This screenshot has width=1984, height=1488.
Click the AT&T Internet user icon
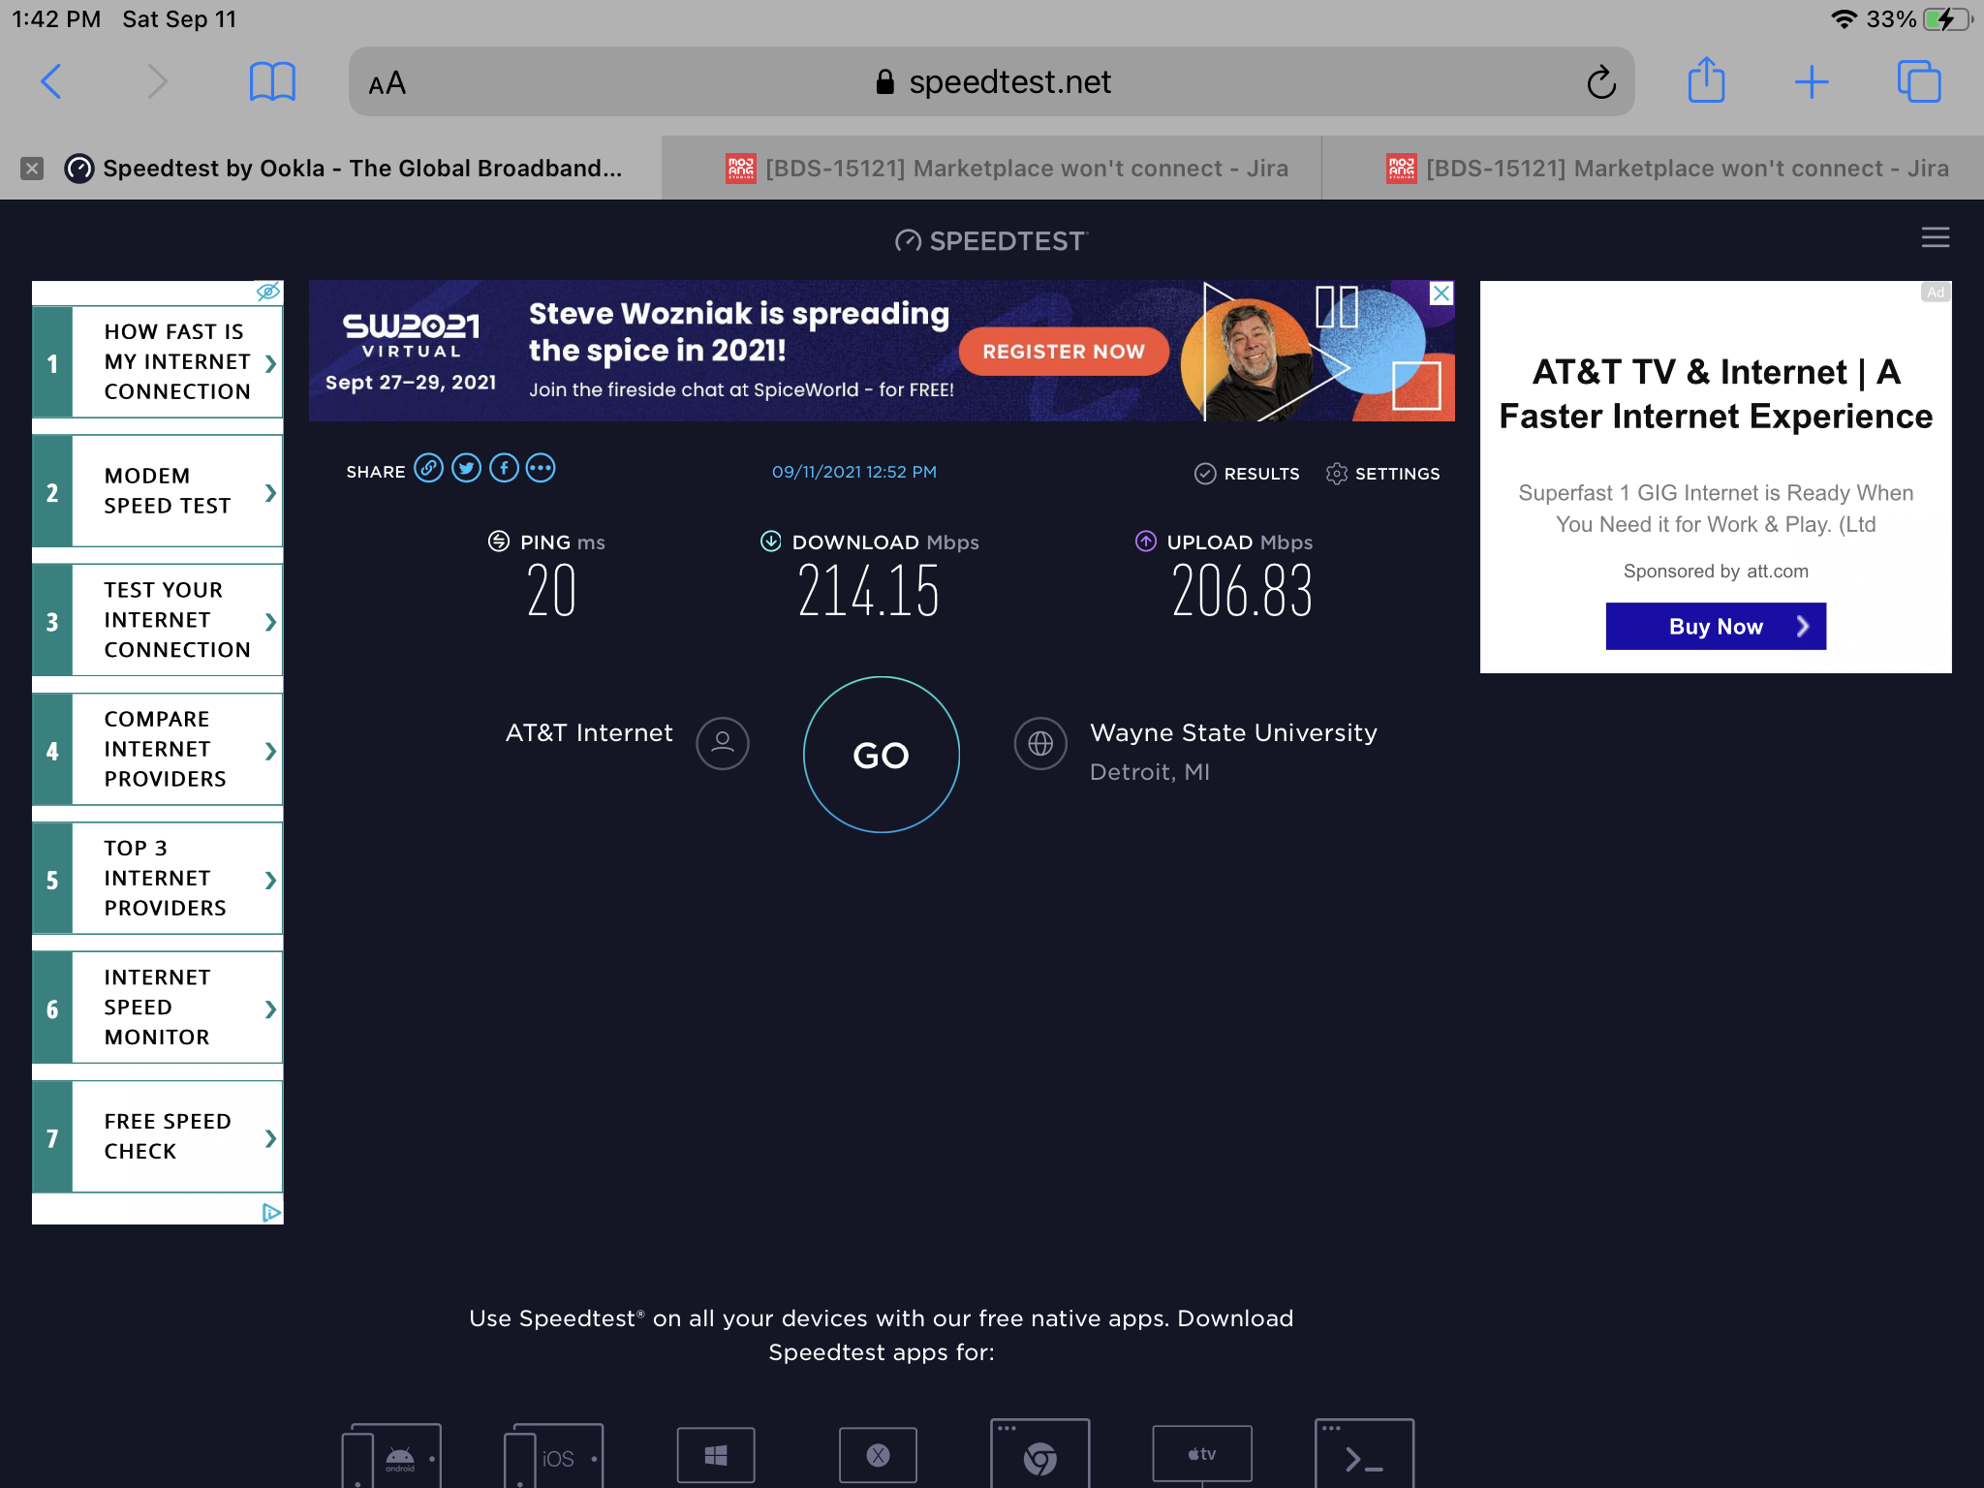723,743
